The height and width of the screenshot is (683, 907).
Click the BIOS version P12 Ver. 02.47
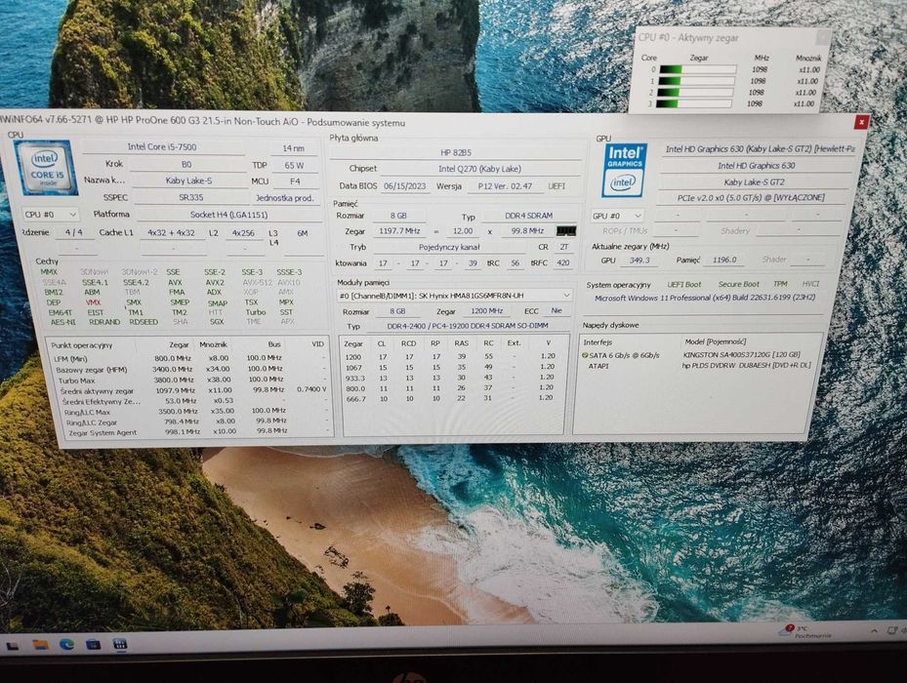pos(505,186)
